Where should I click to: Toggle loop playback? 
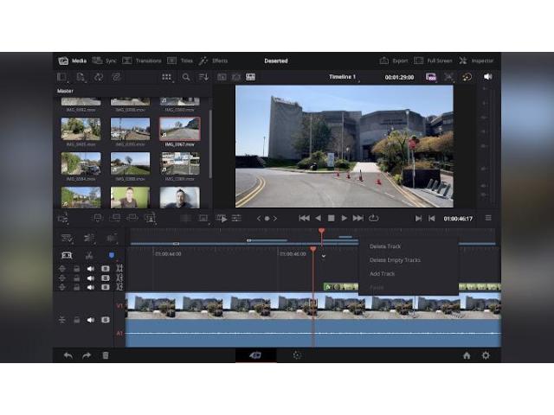(373, 219)
